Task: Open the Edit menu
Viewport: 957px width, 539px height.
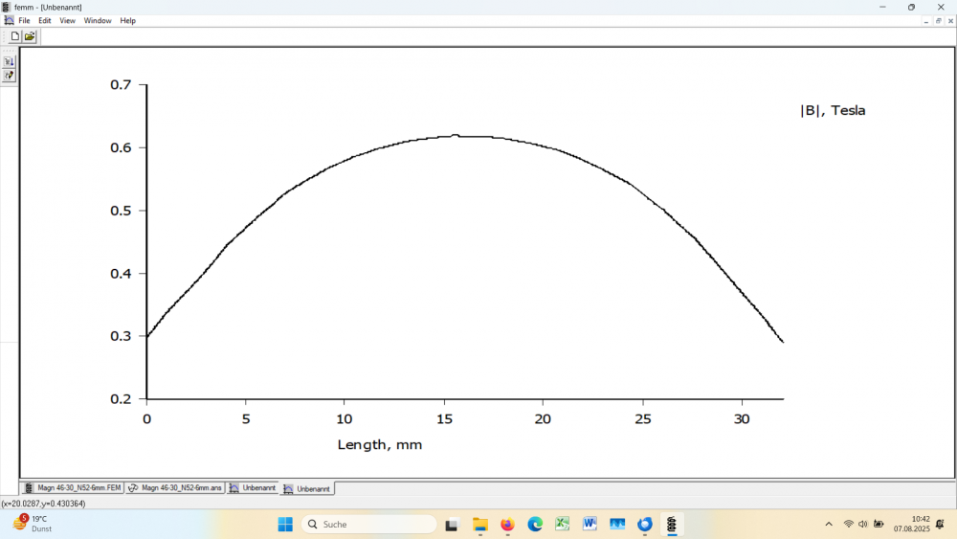Action: pos(45,20)
